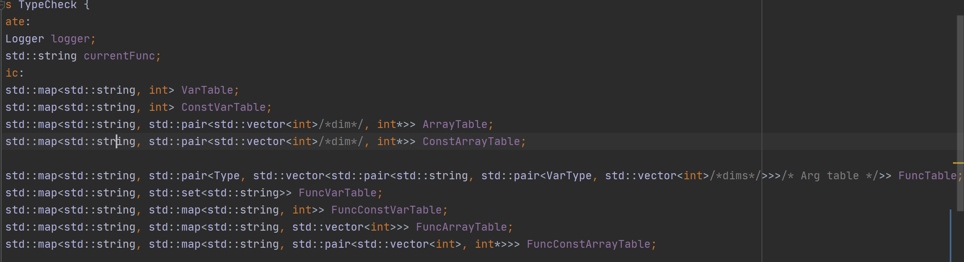964x262 pixels.
Task: Click the yellow warning marker on scrollbar
Action: [958, 163]
